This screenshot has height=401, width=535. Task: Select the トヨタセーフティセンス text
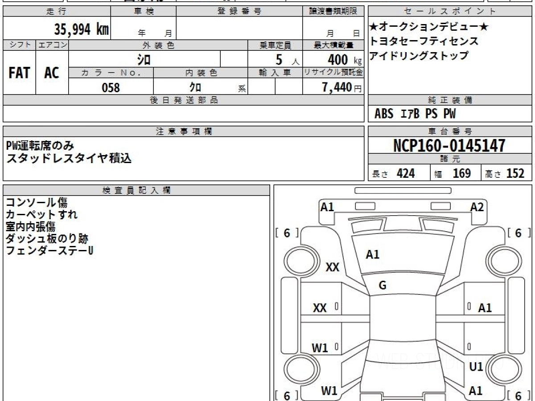click(424, 41)
